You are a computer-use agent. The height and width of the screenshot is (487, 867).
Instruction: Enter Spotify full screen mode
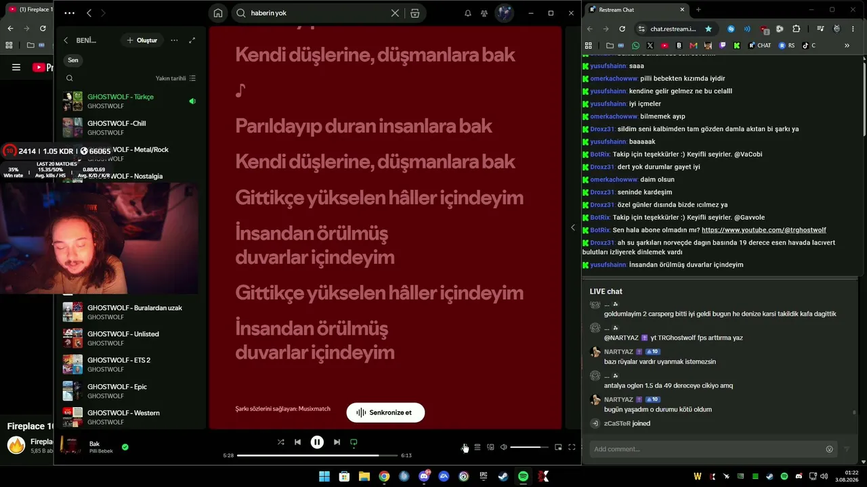click(572, 447)
